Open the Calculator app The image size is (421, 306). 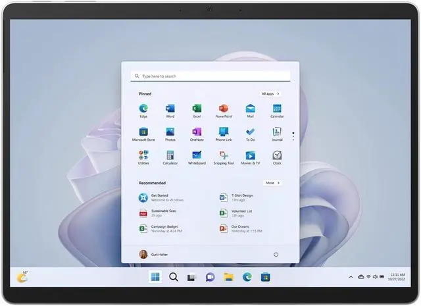pyautogui.click(x=170, y=156)
